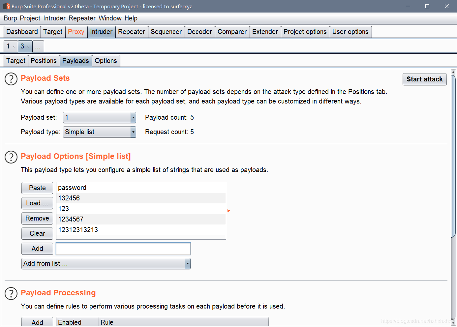The image size is (457, 327).
Task: Click the Clear button
Action: [x=37, y=233]
